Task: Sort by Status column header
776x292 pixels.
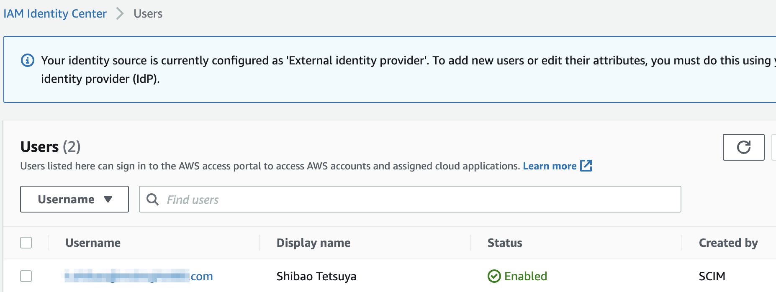Action: click(x=505, y=243)
